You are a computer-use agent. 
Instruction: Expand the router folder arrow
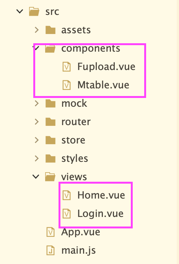tap(37, 122)
